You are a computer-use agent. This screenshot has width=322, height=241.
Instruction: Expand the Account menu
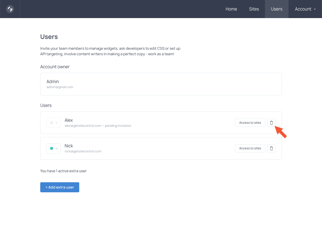tap(305, 9)
